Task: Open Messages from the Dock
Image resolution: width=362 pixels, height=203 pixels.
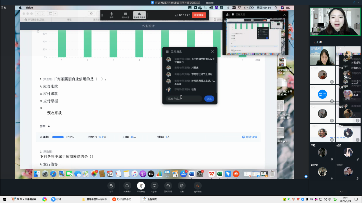Action: point(78,174)
